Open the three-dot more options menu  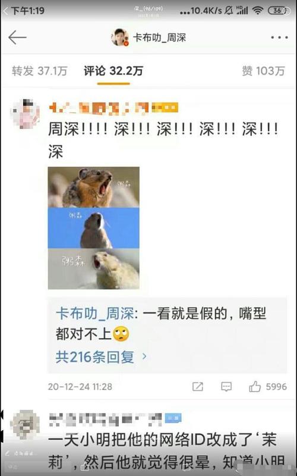click(279, 37)
